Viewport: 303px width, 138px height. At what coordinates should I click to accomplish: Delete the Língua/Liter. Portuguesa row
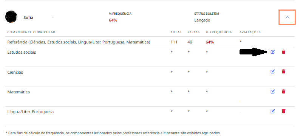click(x=283, y=111)
